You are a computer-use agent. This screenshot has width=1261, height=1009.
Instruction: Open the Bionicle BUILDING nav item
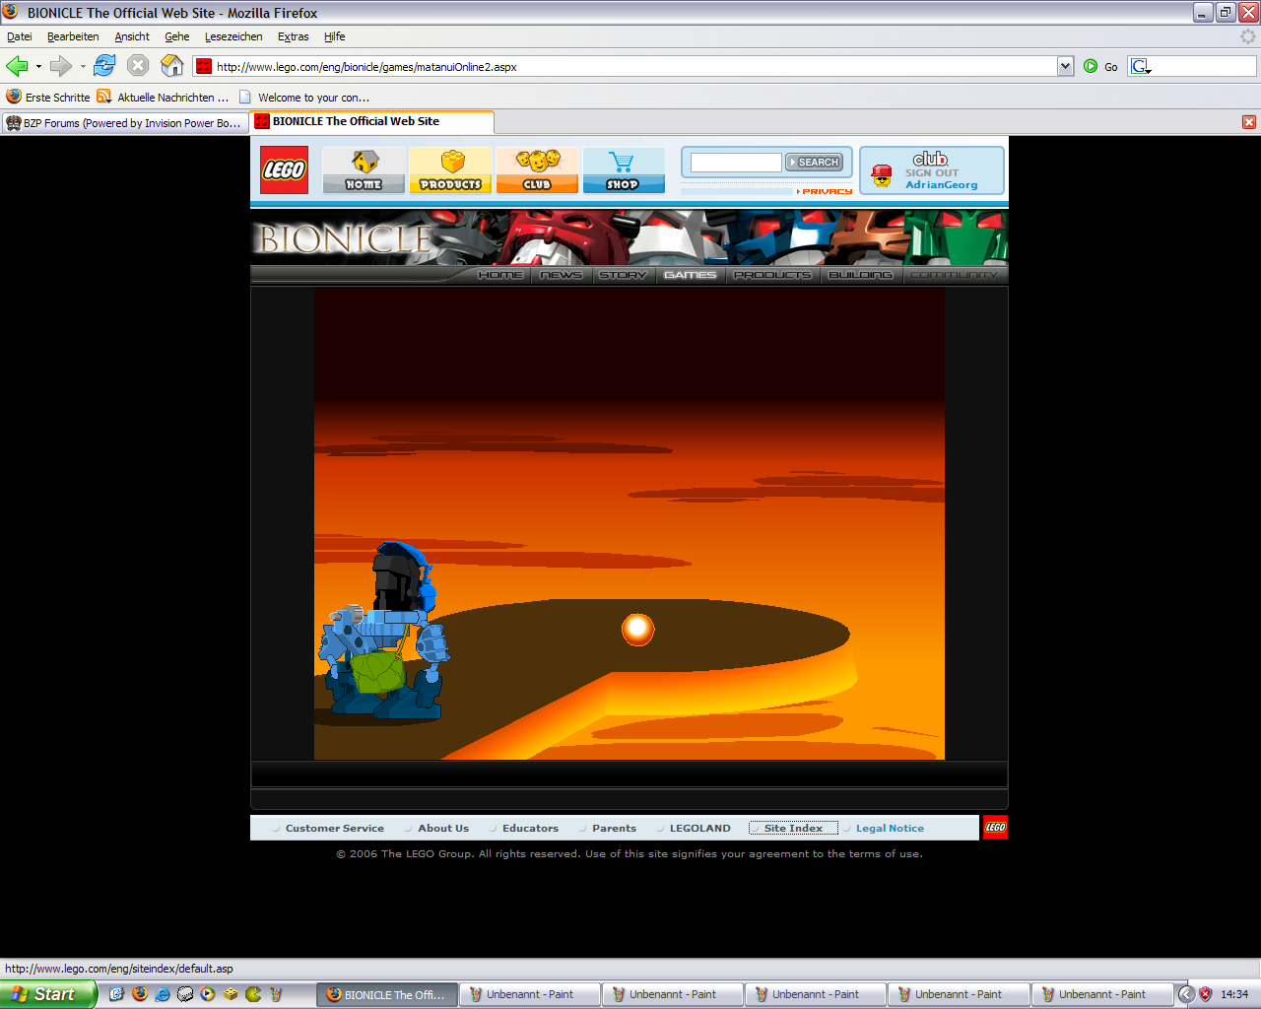click(861, 275)
